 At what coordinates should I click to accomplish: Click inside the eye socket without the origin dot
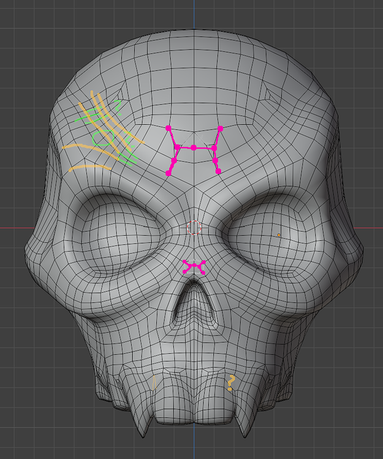click(117, 234)
